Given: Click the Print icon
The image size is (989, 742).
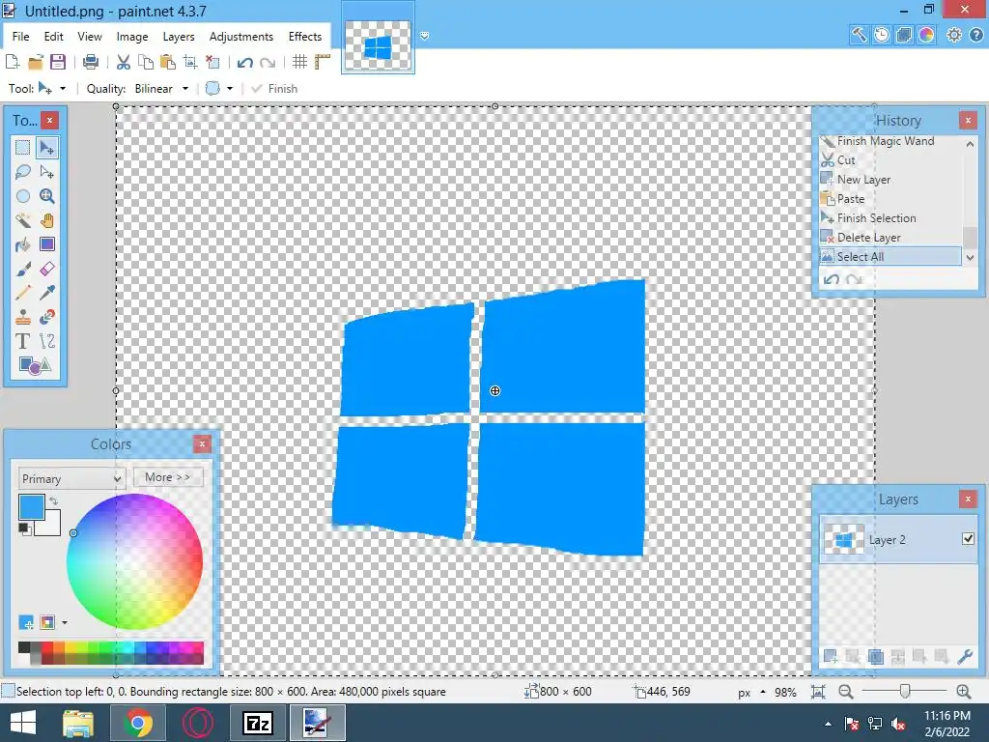Looking at the screenshot, I should (x=91, y=62).
